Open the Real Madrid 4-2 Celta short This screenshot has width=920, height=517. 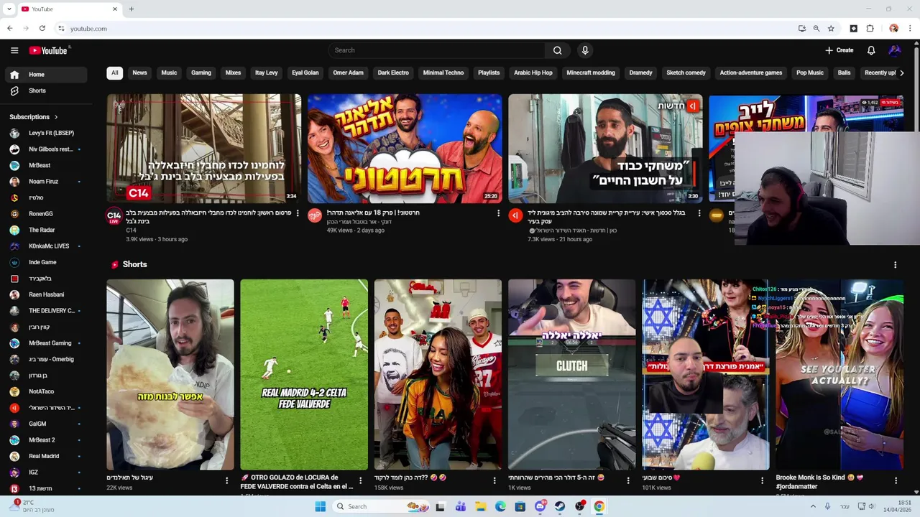tap(304, 374)
